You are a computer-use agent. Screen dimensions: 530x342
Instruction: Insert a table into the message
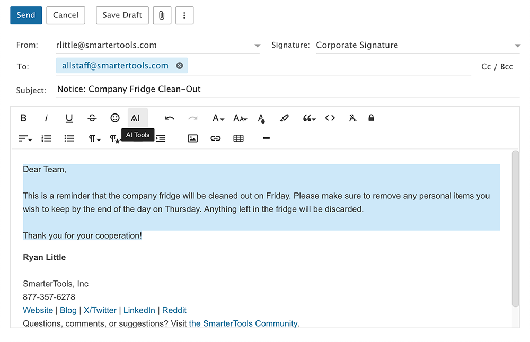238,138
